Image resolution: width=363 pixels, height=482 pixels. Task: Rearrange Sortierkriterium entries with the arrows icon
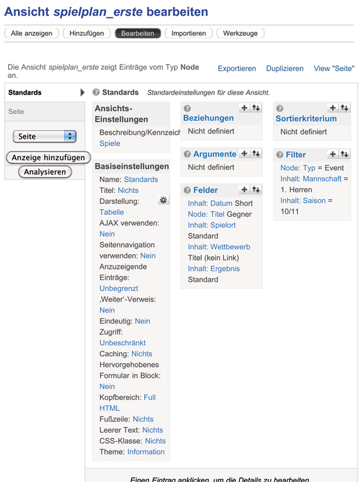tap(344, 108)
